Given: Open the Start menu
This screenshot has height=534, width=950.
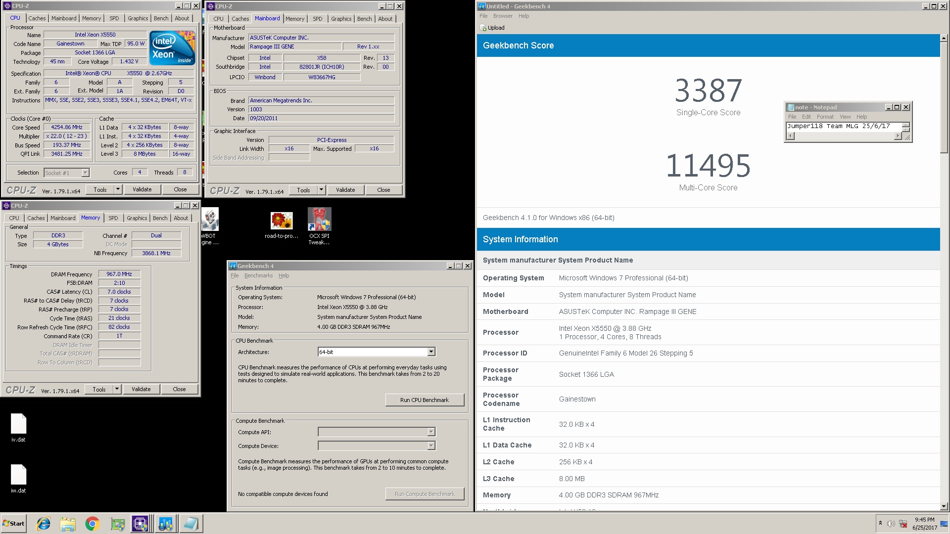Looking at the screenshot, I should click(x=14, y=524).
